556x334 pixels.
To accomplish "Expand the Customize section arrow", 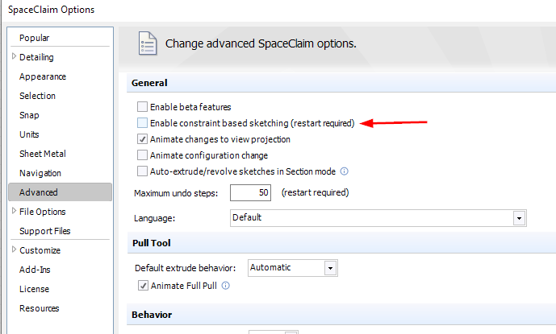I will [x=15, y=249].
